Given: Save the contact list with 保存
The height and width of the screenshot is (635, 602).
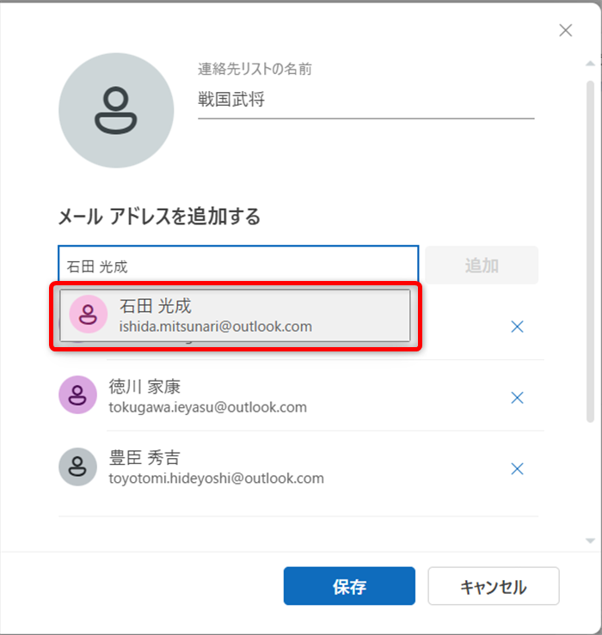Looking at the screenshot, I should tap(349, 587).
